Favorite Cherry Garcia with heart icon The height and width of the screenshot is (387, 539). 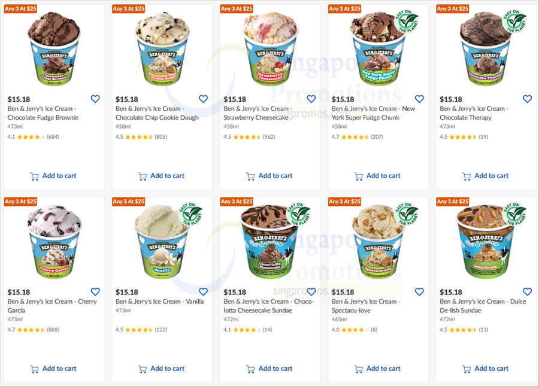95,292
